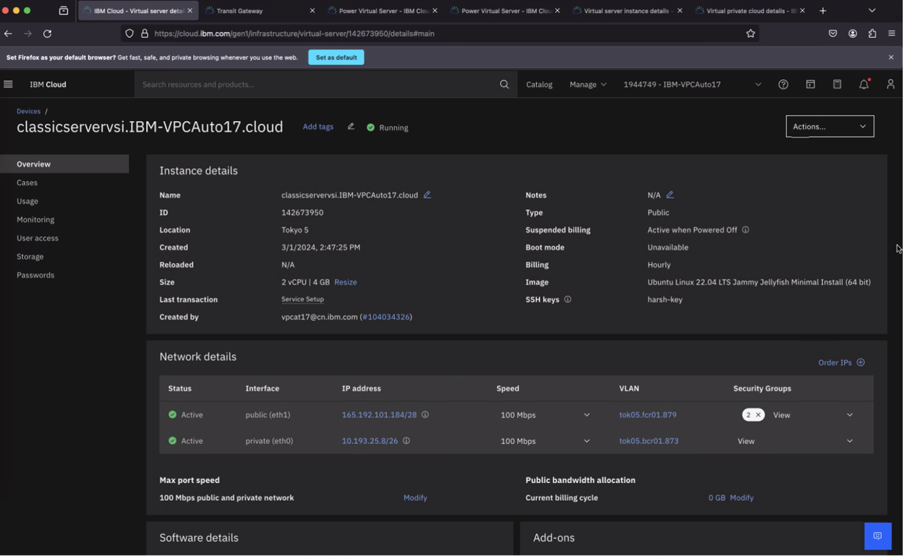
Task: Remove a security group via the tag's X
Action: coord(758,414)
